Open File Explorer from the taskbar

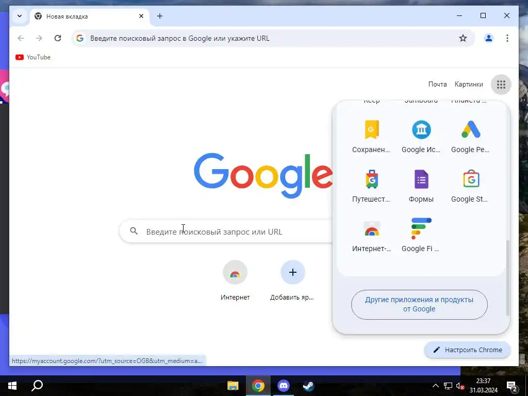pos(233,386)
